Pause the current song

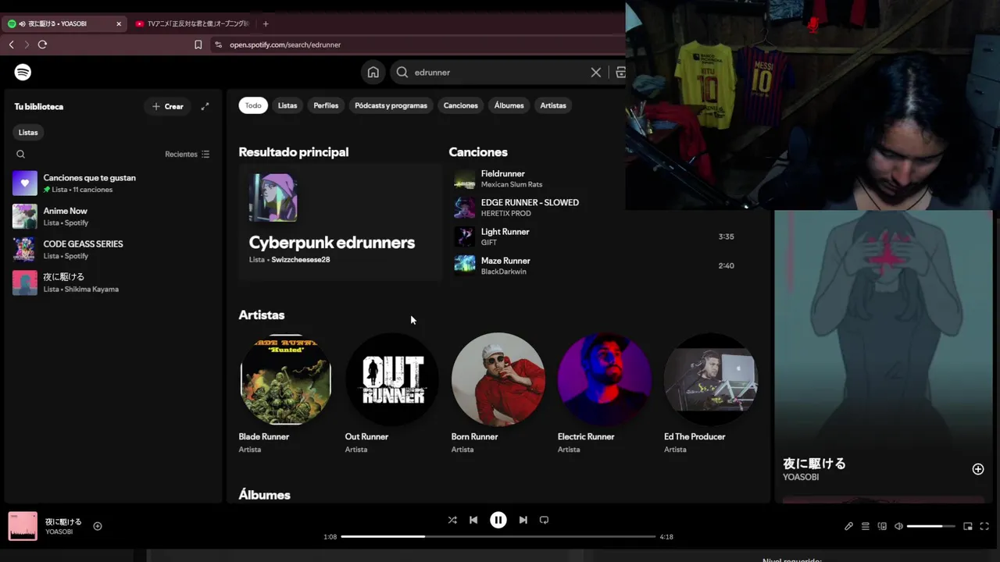pos(498,520)
